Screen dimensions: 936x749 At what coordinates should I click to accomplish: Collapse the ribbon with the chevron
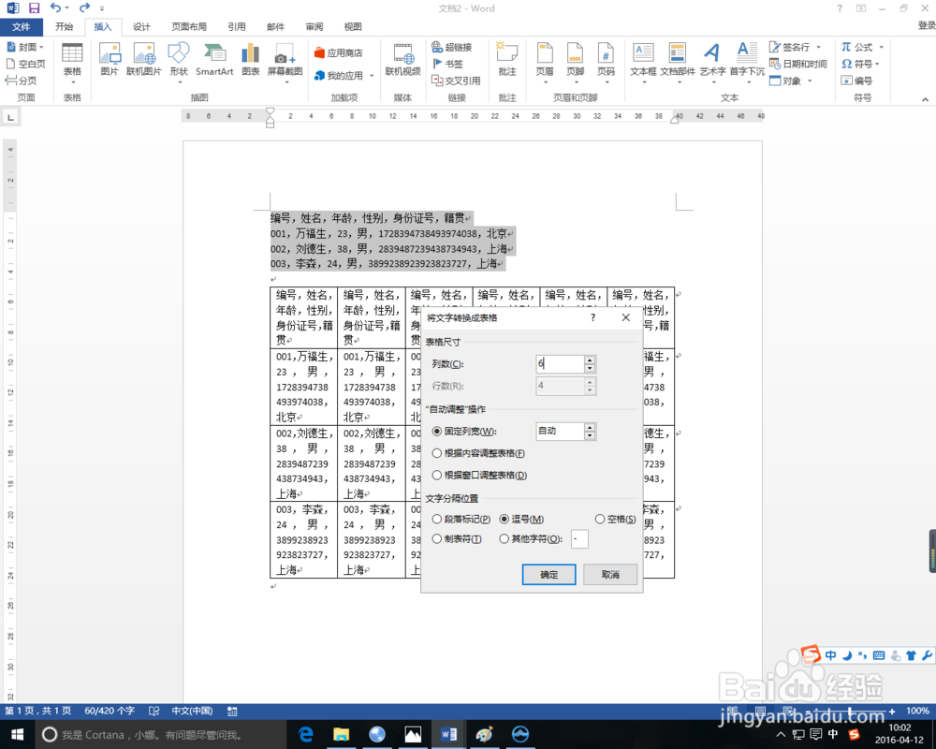[x=925, y=99]
